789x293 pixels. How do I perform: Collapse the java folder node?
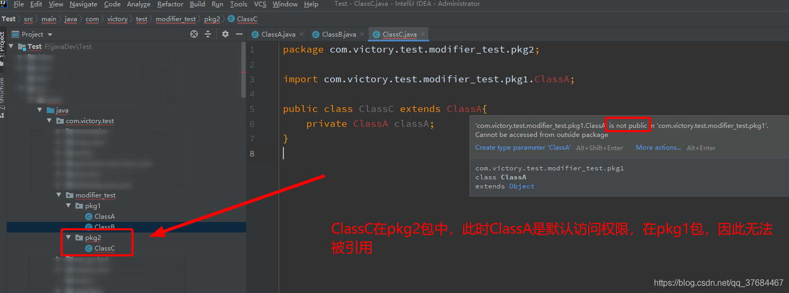point(40,110)
